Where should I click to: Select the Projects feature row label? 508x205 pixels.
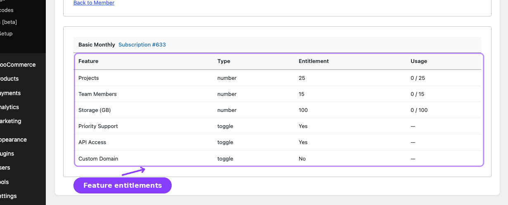[89, 78]
